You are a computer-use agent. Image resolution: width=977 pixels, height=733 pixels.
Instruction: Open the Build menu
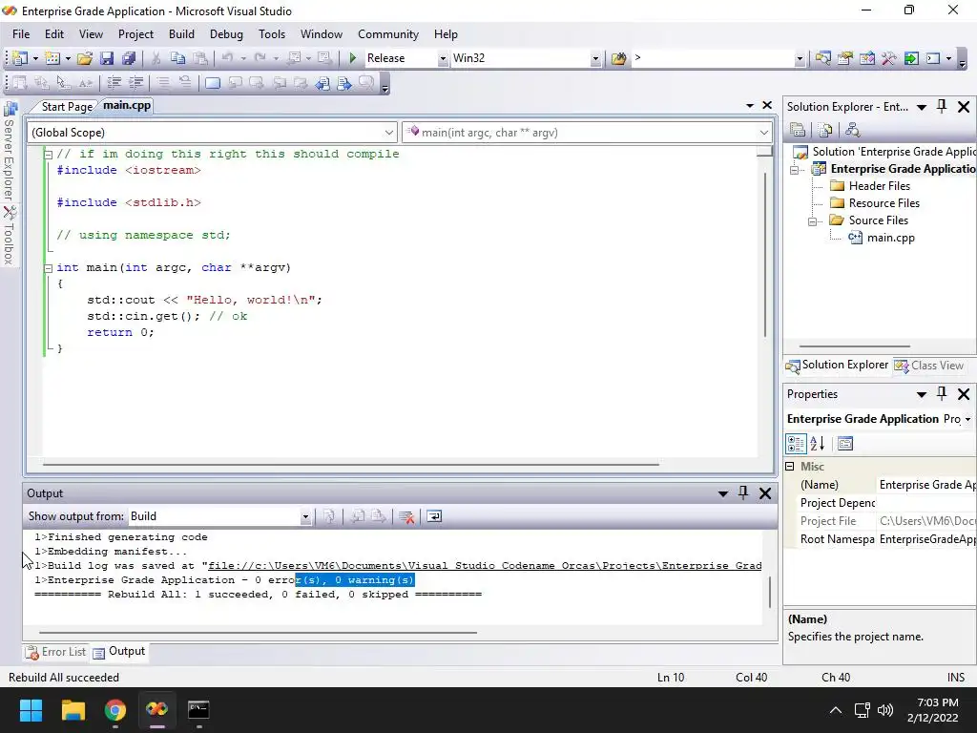pos(181,34)
